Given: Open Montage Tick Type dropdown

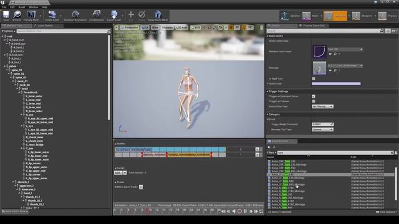Looking at the screenshot, I should (x=322, y=129).
